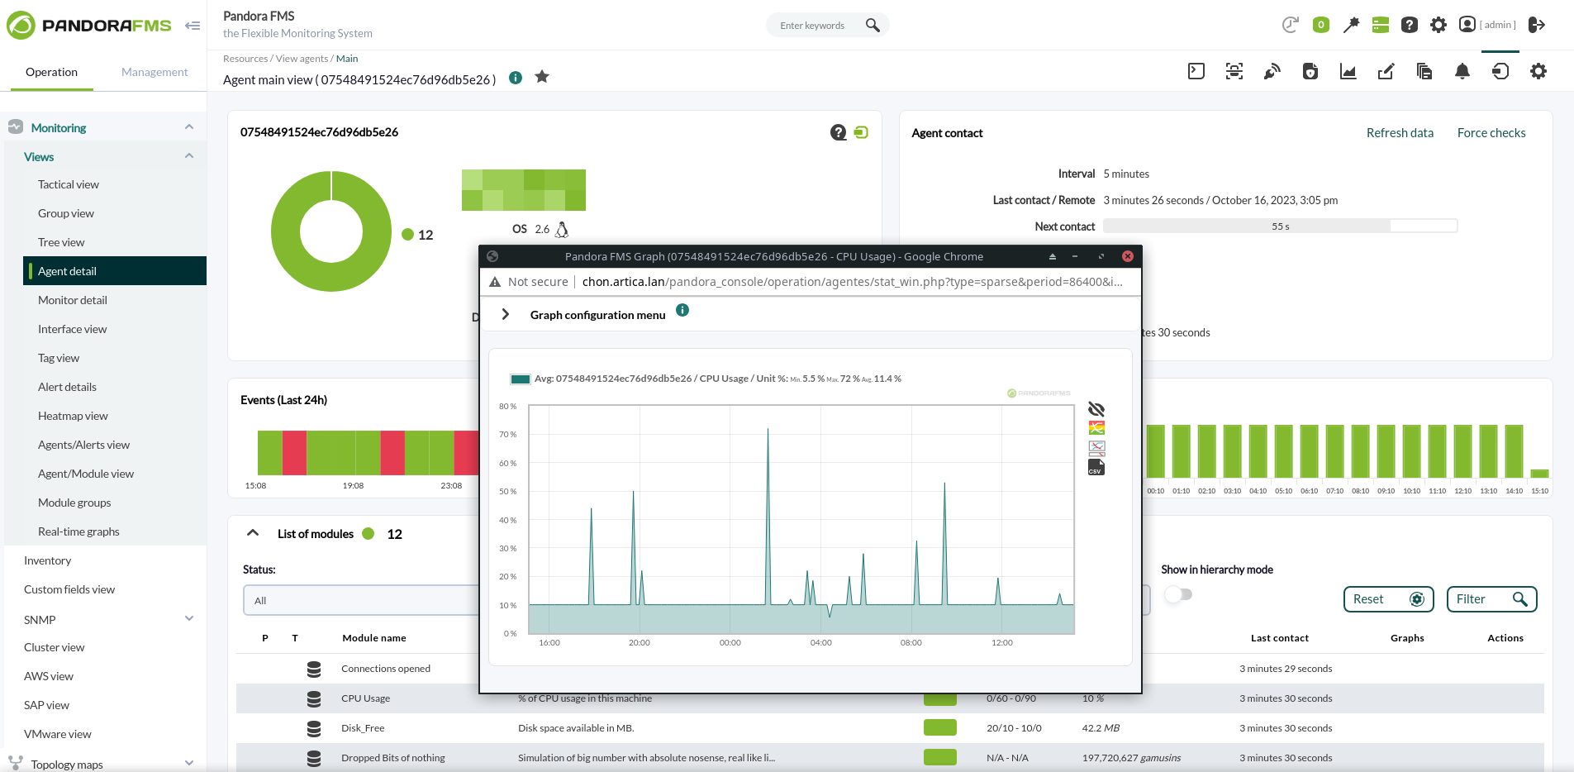Open the agent Alerts bell icon
This screenshot has width=1574, height=772.
1462,72
